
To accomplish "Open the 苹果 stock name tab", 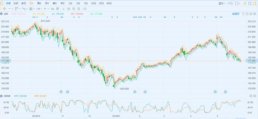I will pos(8,3).
